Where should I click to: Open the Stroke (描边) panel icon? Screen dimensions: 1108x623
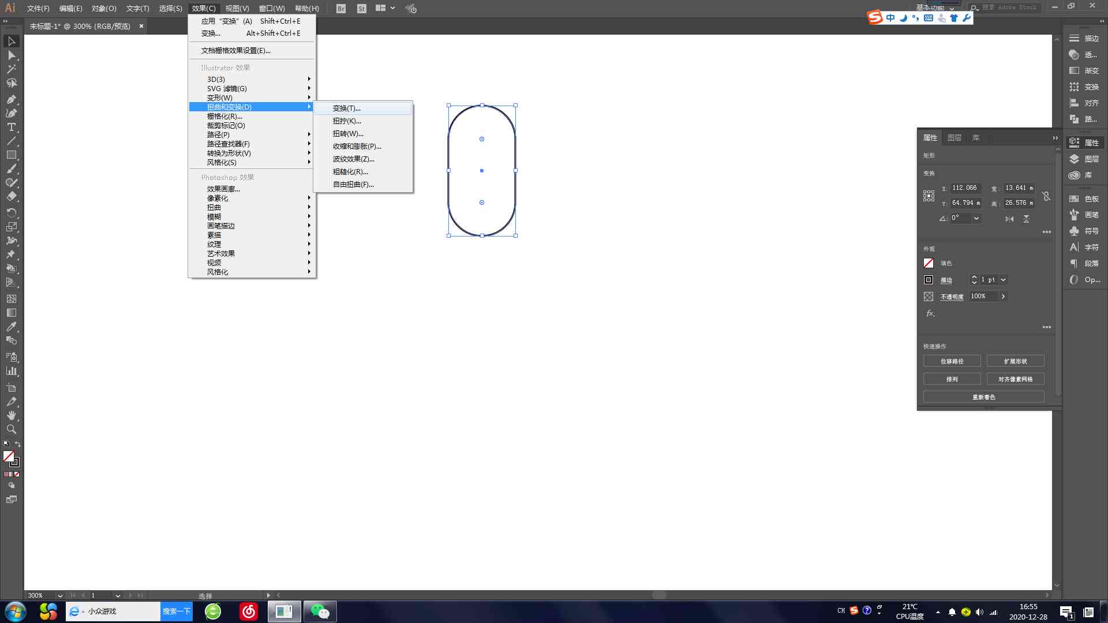click(1074, 38)
